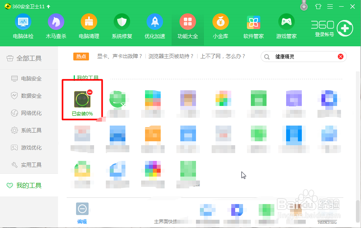This screenshot has height=228, width=361.
Task: Open the 健康精灵 tool icon
Action: tap(82, 99)
